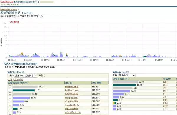Click the 17.72 dark green activity bar

[x=24, y=90]
